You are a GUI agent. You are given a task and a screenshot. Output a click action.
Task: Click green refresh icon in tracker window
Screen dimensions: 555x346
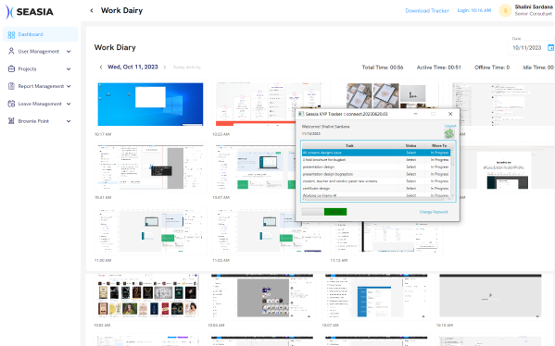[449, 133]
